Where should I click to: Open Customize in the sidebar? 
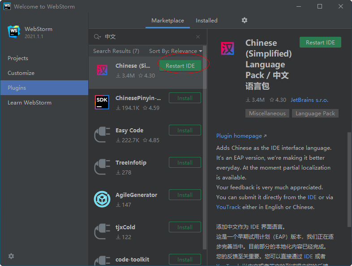tap(44, 73)
